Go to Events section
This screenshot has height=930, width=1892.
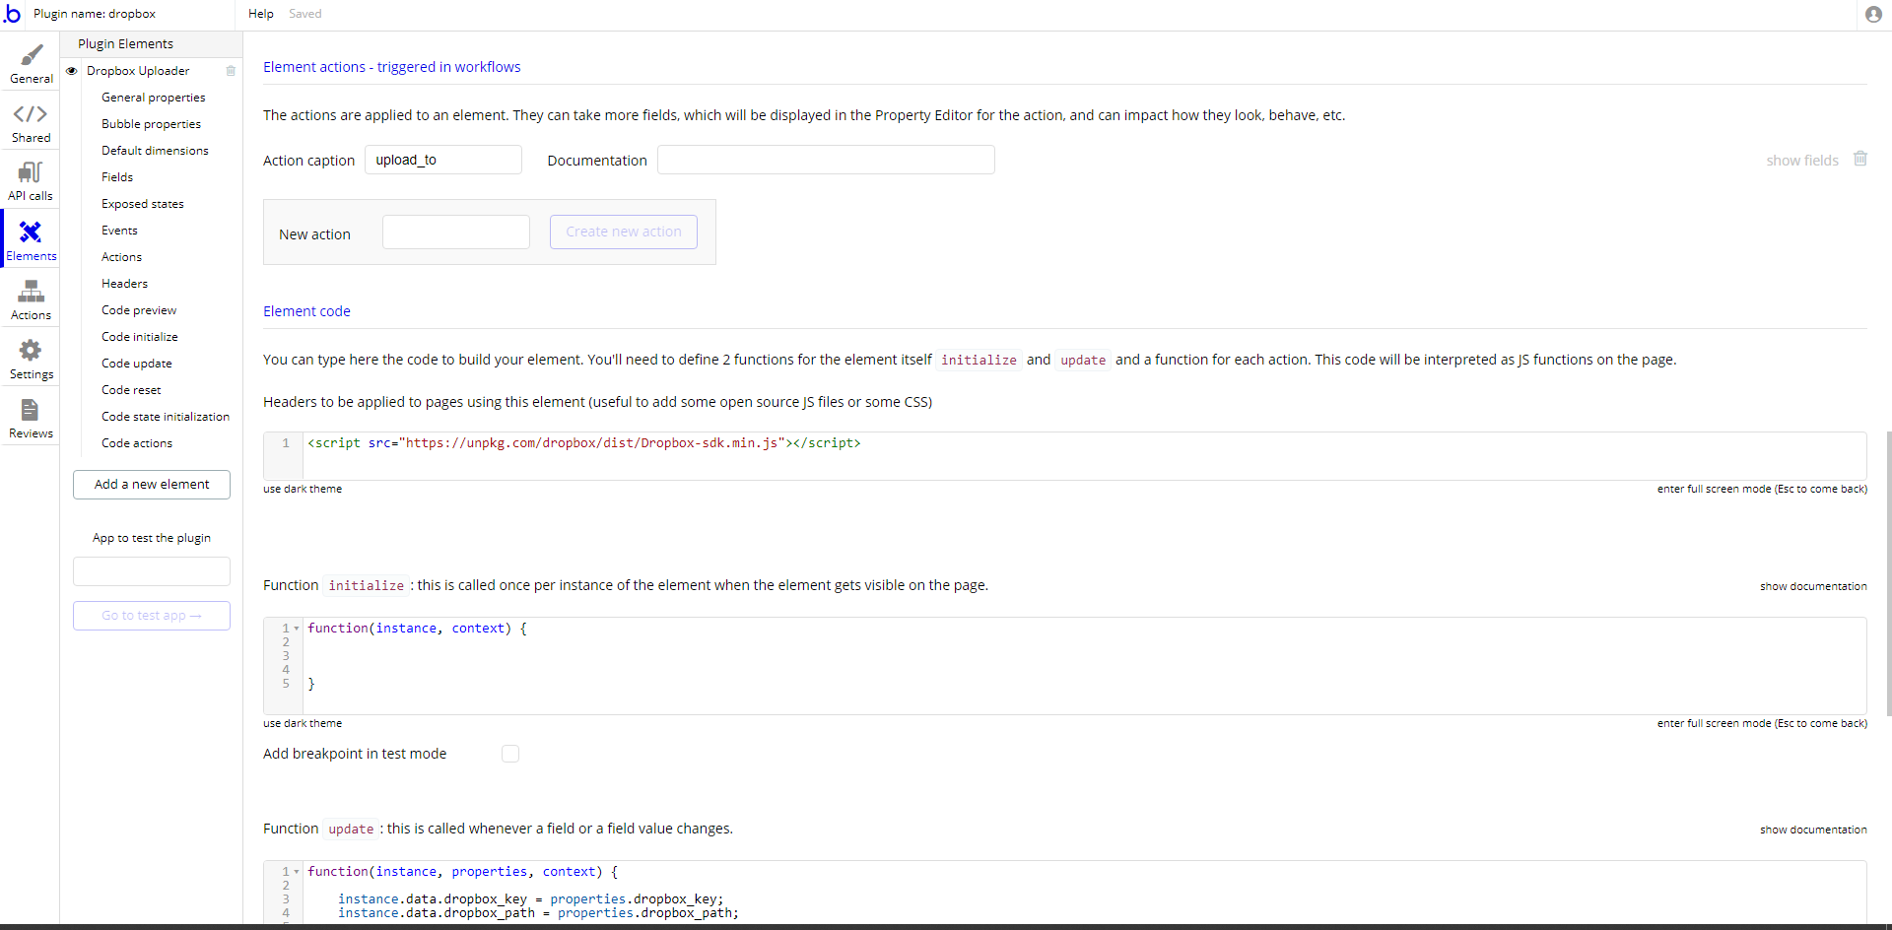119,231
